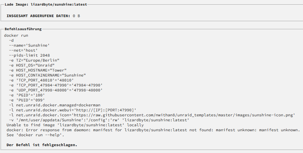The height and width of the screenshot is (153, 303).
Task: Click the 'PGID'='100' line
Action: (x=27, y=95)
